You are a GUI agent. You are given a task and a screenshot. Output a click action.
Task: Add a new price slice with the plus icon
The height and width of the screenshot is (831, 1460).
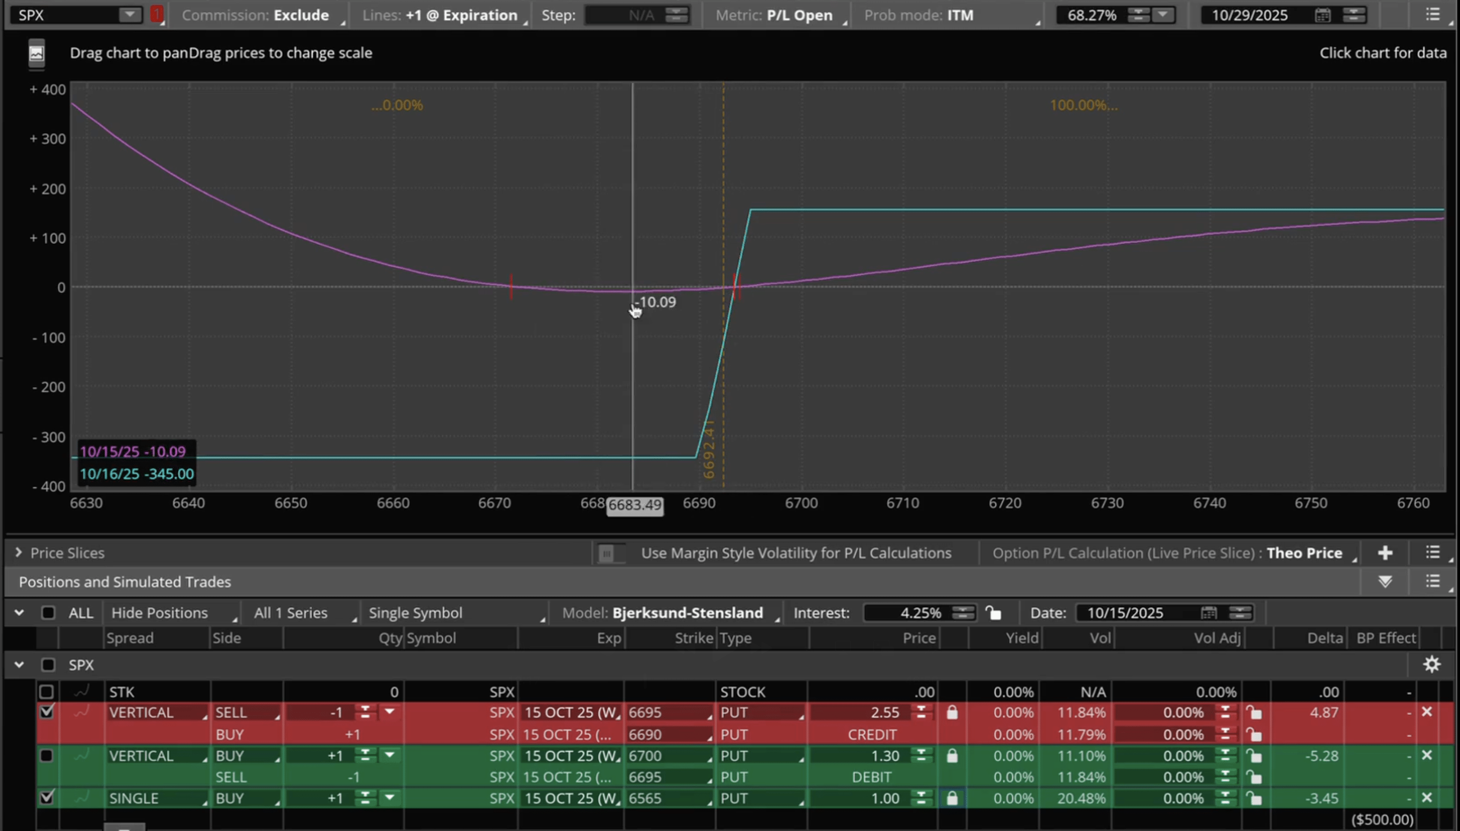(x=1385, y=553)
